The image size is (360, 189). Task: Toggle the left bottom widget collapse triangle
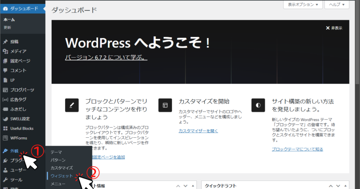pyautogui.click(x=193, y=186)
